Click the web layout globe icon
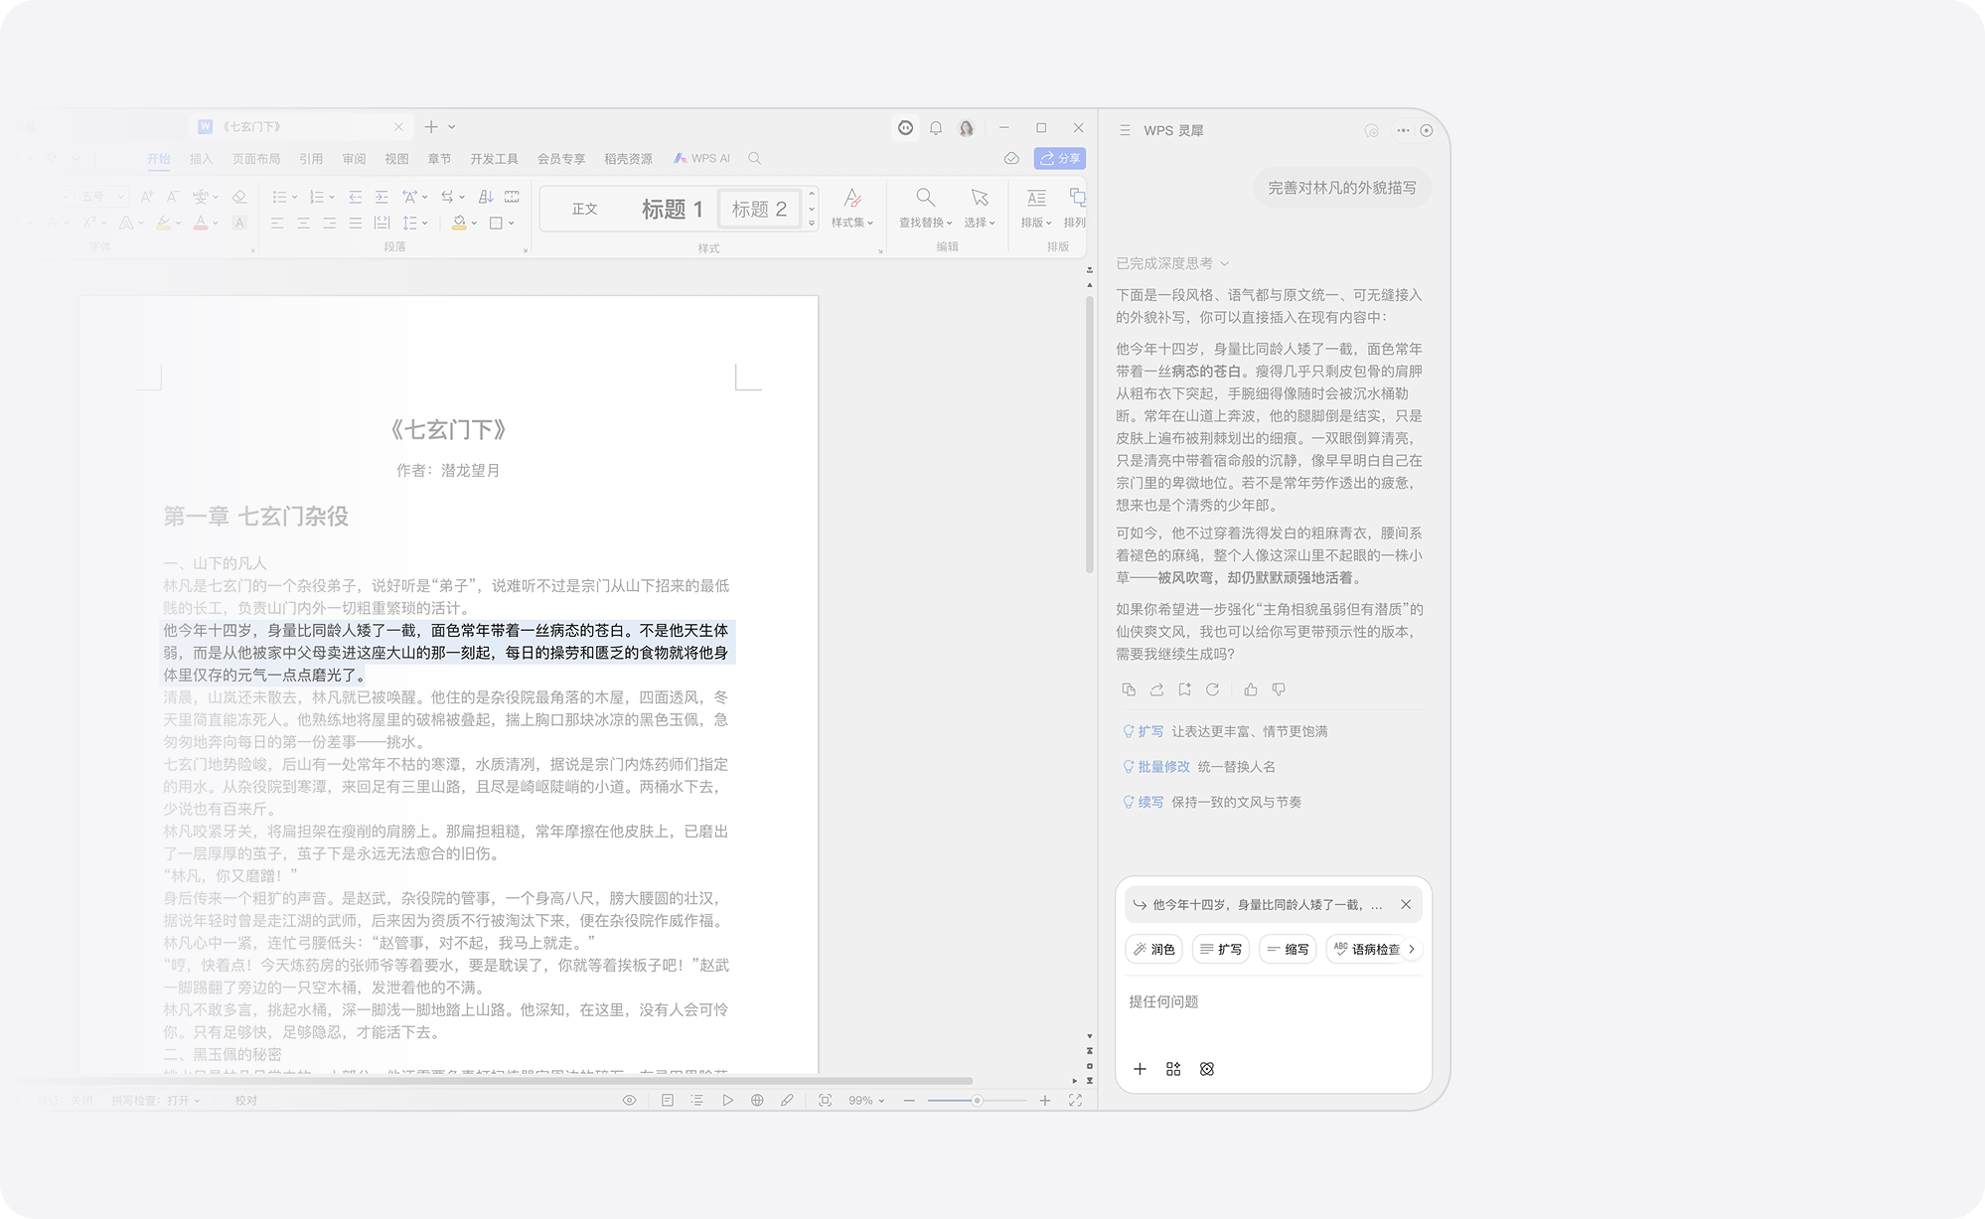Viewport: 1985px width, 1219px height. point(757,1100)
